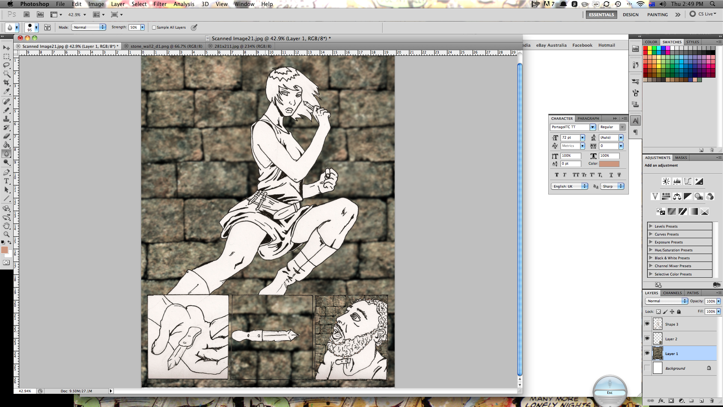This screenshot has width=723, height=407.
Task: Hide the Layer 1 layer
Action: [x=647, y=353]
